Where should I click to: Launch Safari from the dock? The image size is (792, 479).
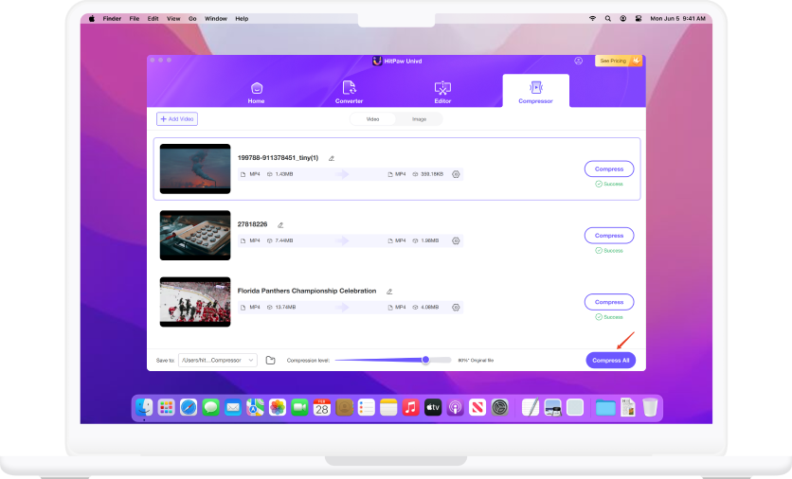click(x=189, y=407)
